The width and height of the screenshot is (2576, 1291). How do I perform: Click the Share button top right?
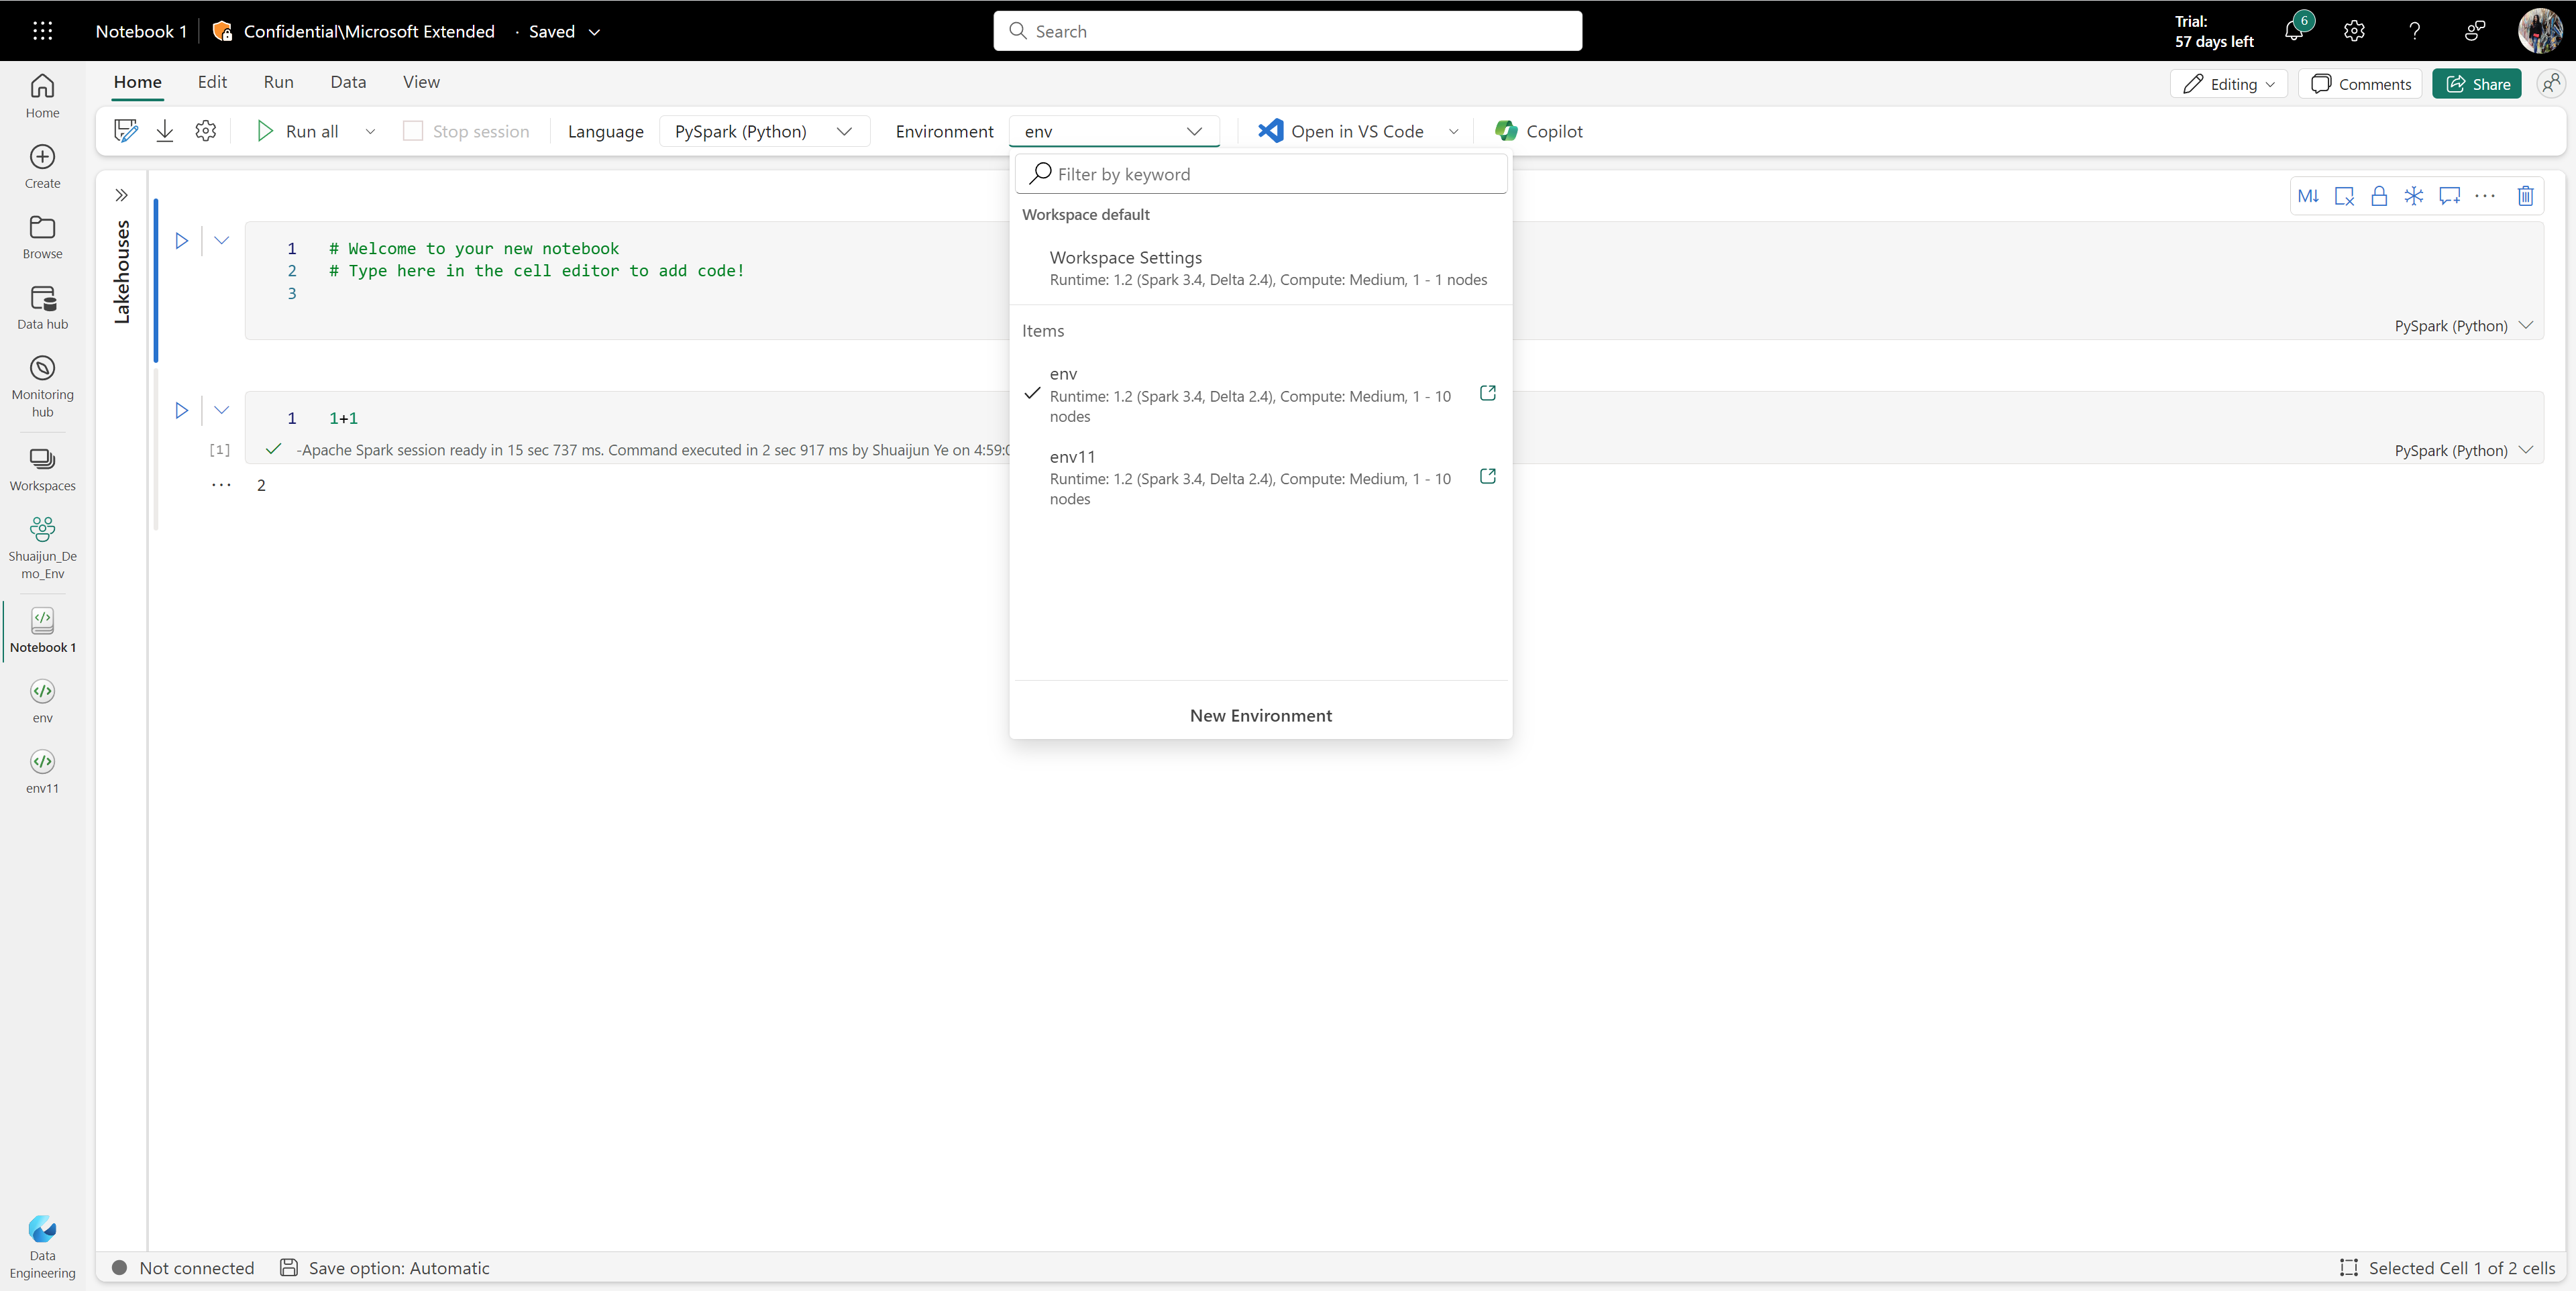tap(2477, 82)
